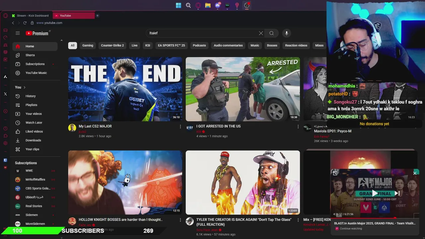This screenshot has height=239, width=425.
Task: Click the youtube.com address bar
Action: (x=49, y=23)
